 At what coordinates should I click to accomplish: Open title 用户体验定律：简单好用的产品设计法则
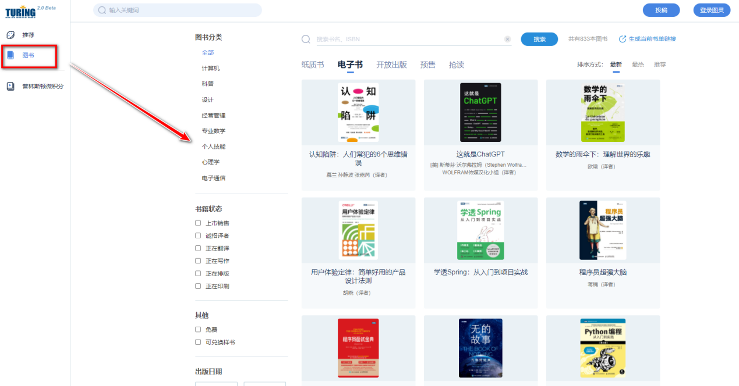point(358,276)
